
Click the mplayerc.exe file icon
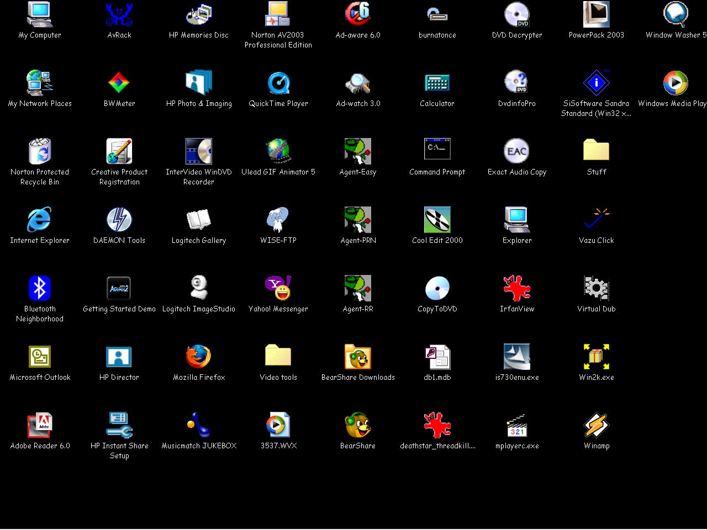(517, 425)
